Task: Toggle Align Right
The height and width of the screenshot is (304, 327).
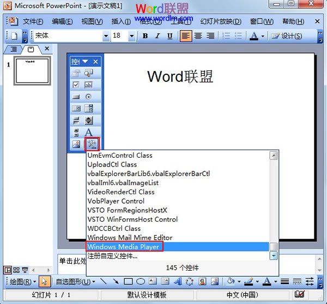Action: point(210,36)
